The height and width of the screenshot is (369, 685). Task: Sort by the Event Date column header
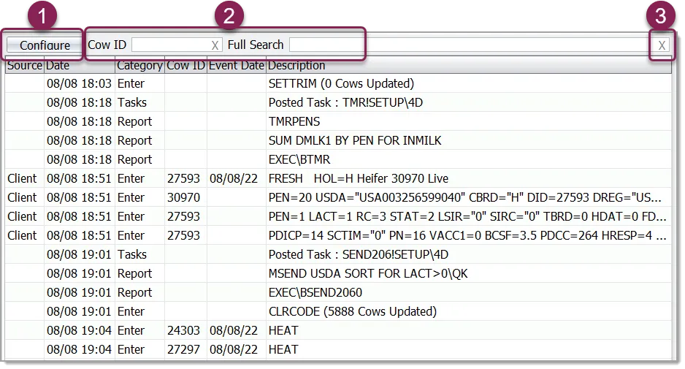(x=237, y=66)
